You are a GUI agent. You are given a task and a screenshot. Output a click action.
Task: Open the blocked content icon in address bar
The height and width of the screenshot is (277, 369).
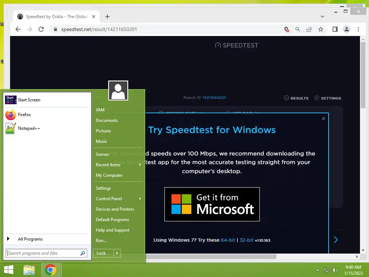click(x=286, y=29)
